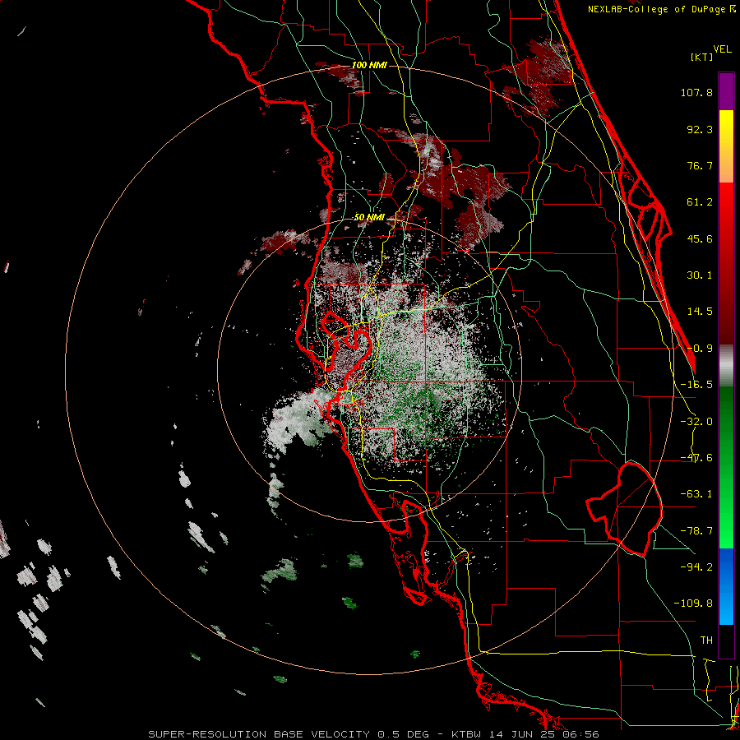The width and height of the screenshot is (740, 740).
Task: Click the VEL legend title
Action: tap(722, 49)
